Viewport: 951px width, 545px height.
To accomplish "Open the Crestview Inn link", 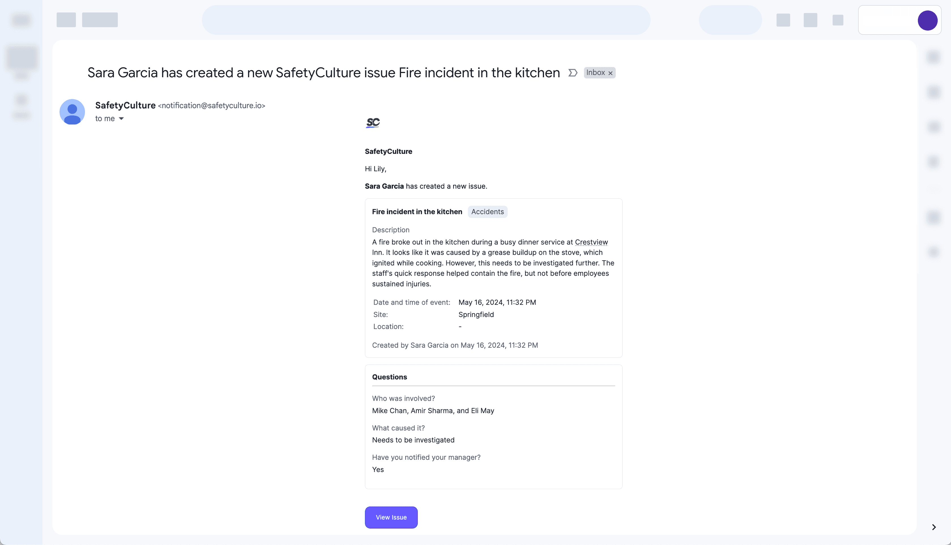I will coord(591,242).
